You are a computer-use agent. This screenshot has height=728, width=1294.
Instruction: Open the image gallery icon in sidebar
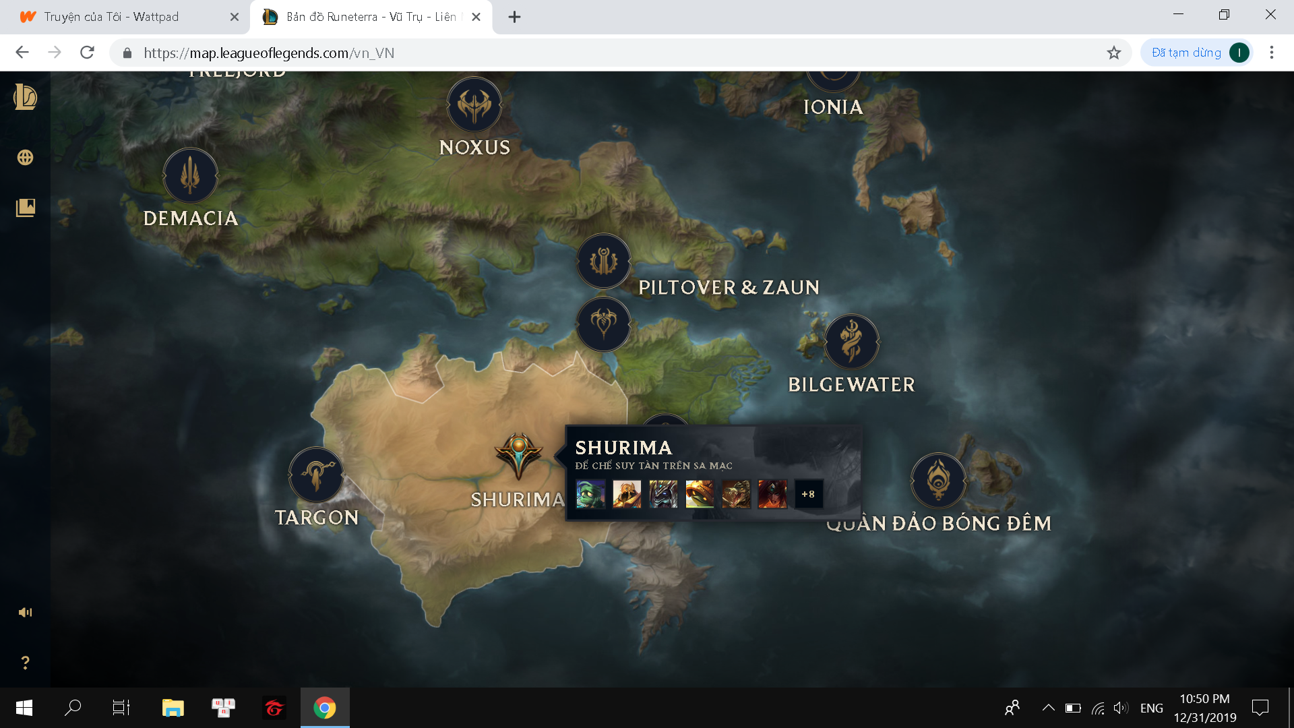(x=25, y=208)
